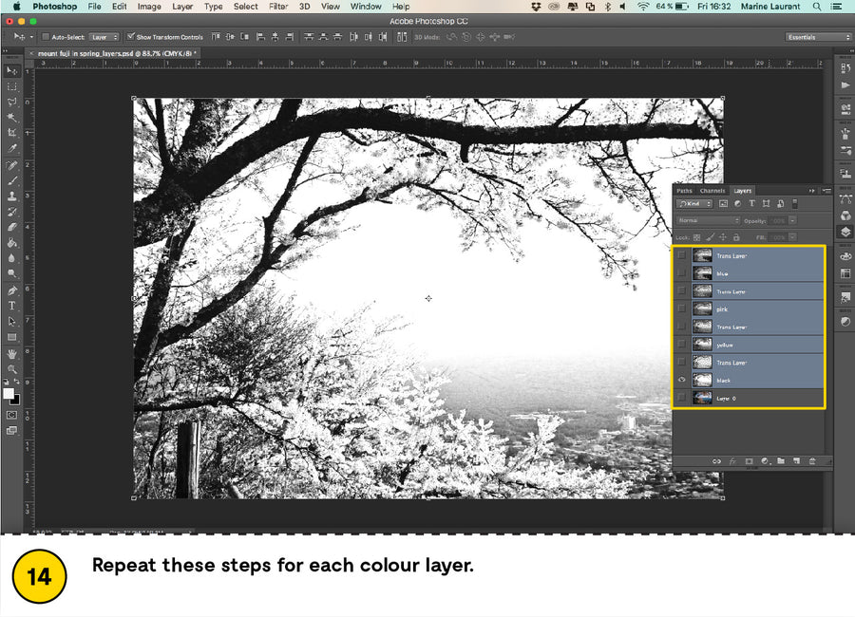
Task: Choose the Horizontal Type tool
Action: pyautogui.click(x=12, y=306)
